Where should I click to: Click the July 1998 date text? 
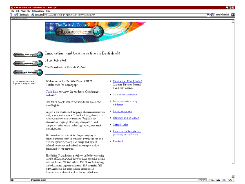coord(56,61)
